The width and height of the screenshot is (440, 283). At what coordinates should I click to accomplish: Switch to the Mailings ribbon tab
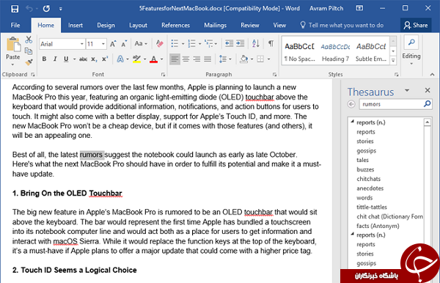215,25
